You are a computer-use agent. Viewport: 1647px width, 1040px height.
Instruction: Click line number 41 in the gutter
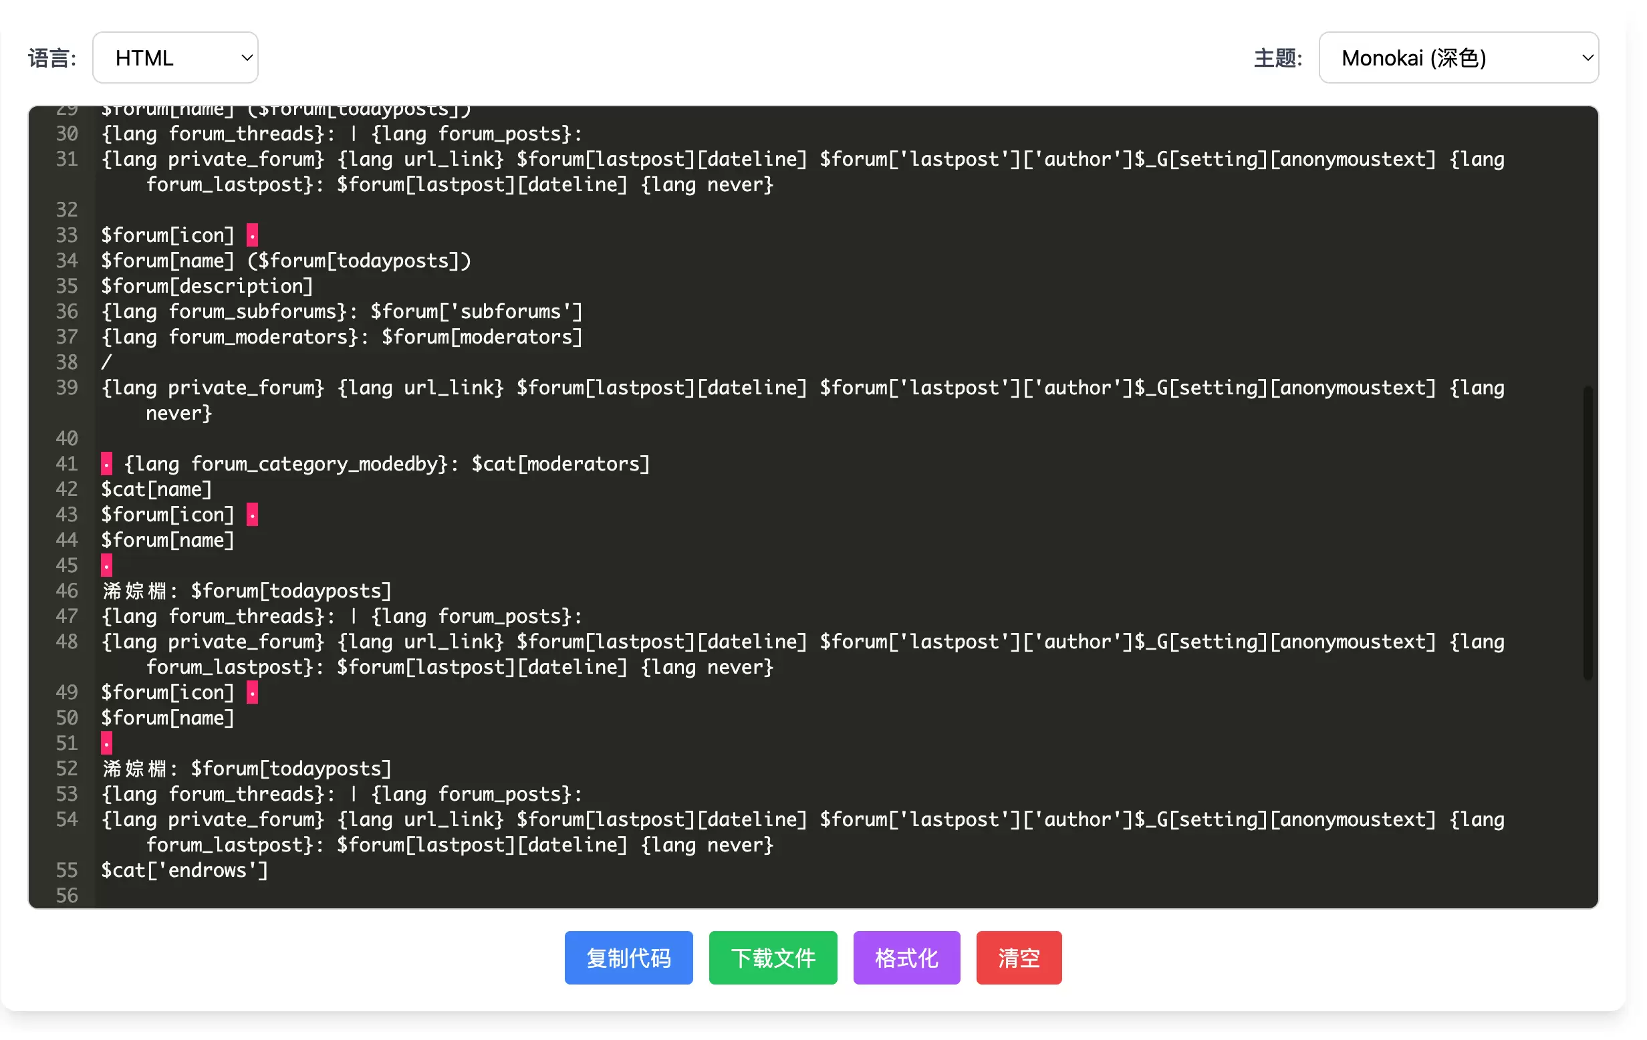[66, 464]
